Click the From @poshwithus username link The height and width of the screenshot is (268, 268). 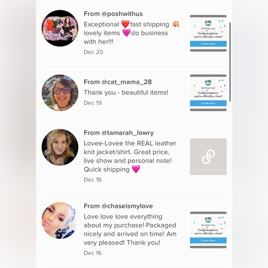coord(113,14)
